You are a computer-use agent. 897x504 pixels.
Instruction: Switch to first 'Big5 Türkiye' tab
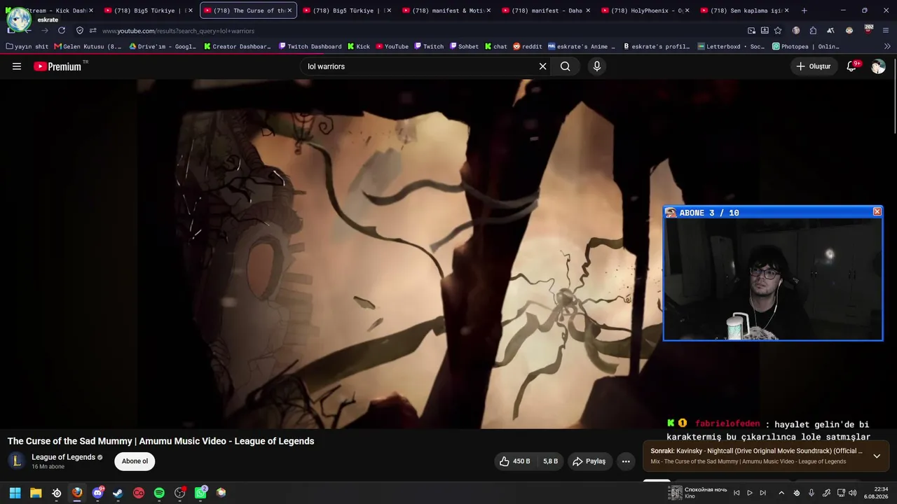[149, 10]
